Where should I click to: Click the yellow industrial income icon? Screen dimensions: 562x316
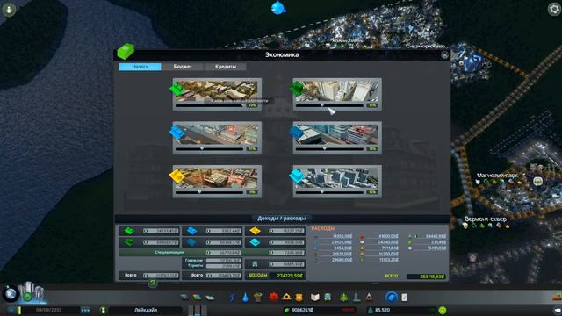tap(255, 231)
